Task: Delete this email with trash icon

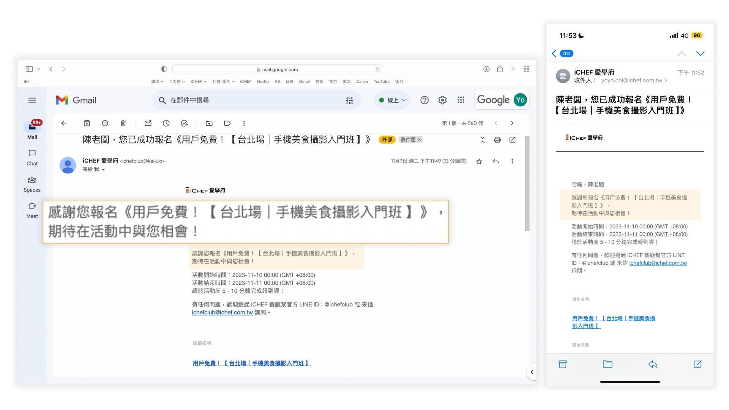Action: [x=123, y=123]
